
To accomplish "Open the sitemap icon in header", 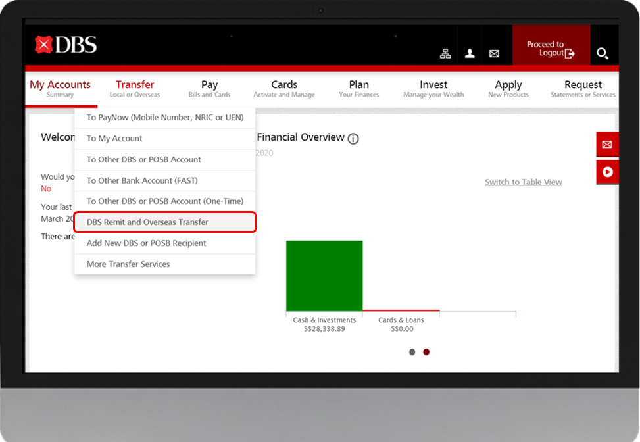I will point(445,54).
